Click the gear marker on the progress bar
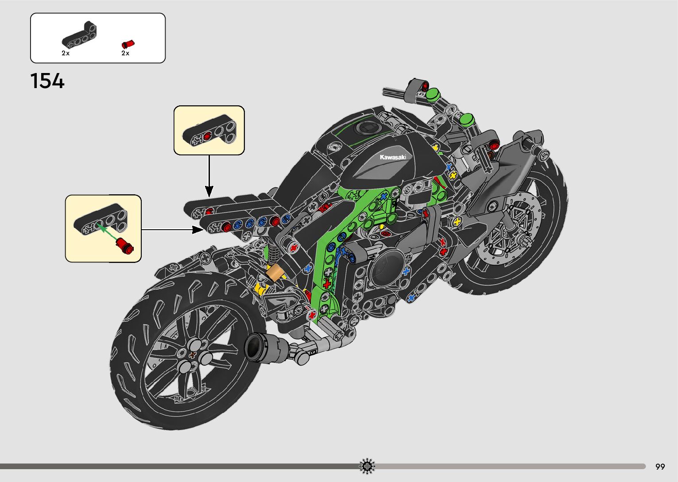The image size is (678, 482). (367, 466)
